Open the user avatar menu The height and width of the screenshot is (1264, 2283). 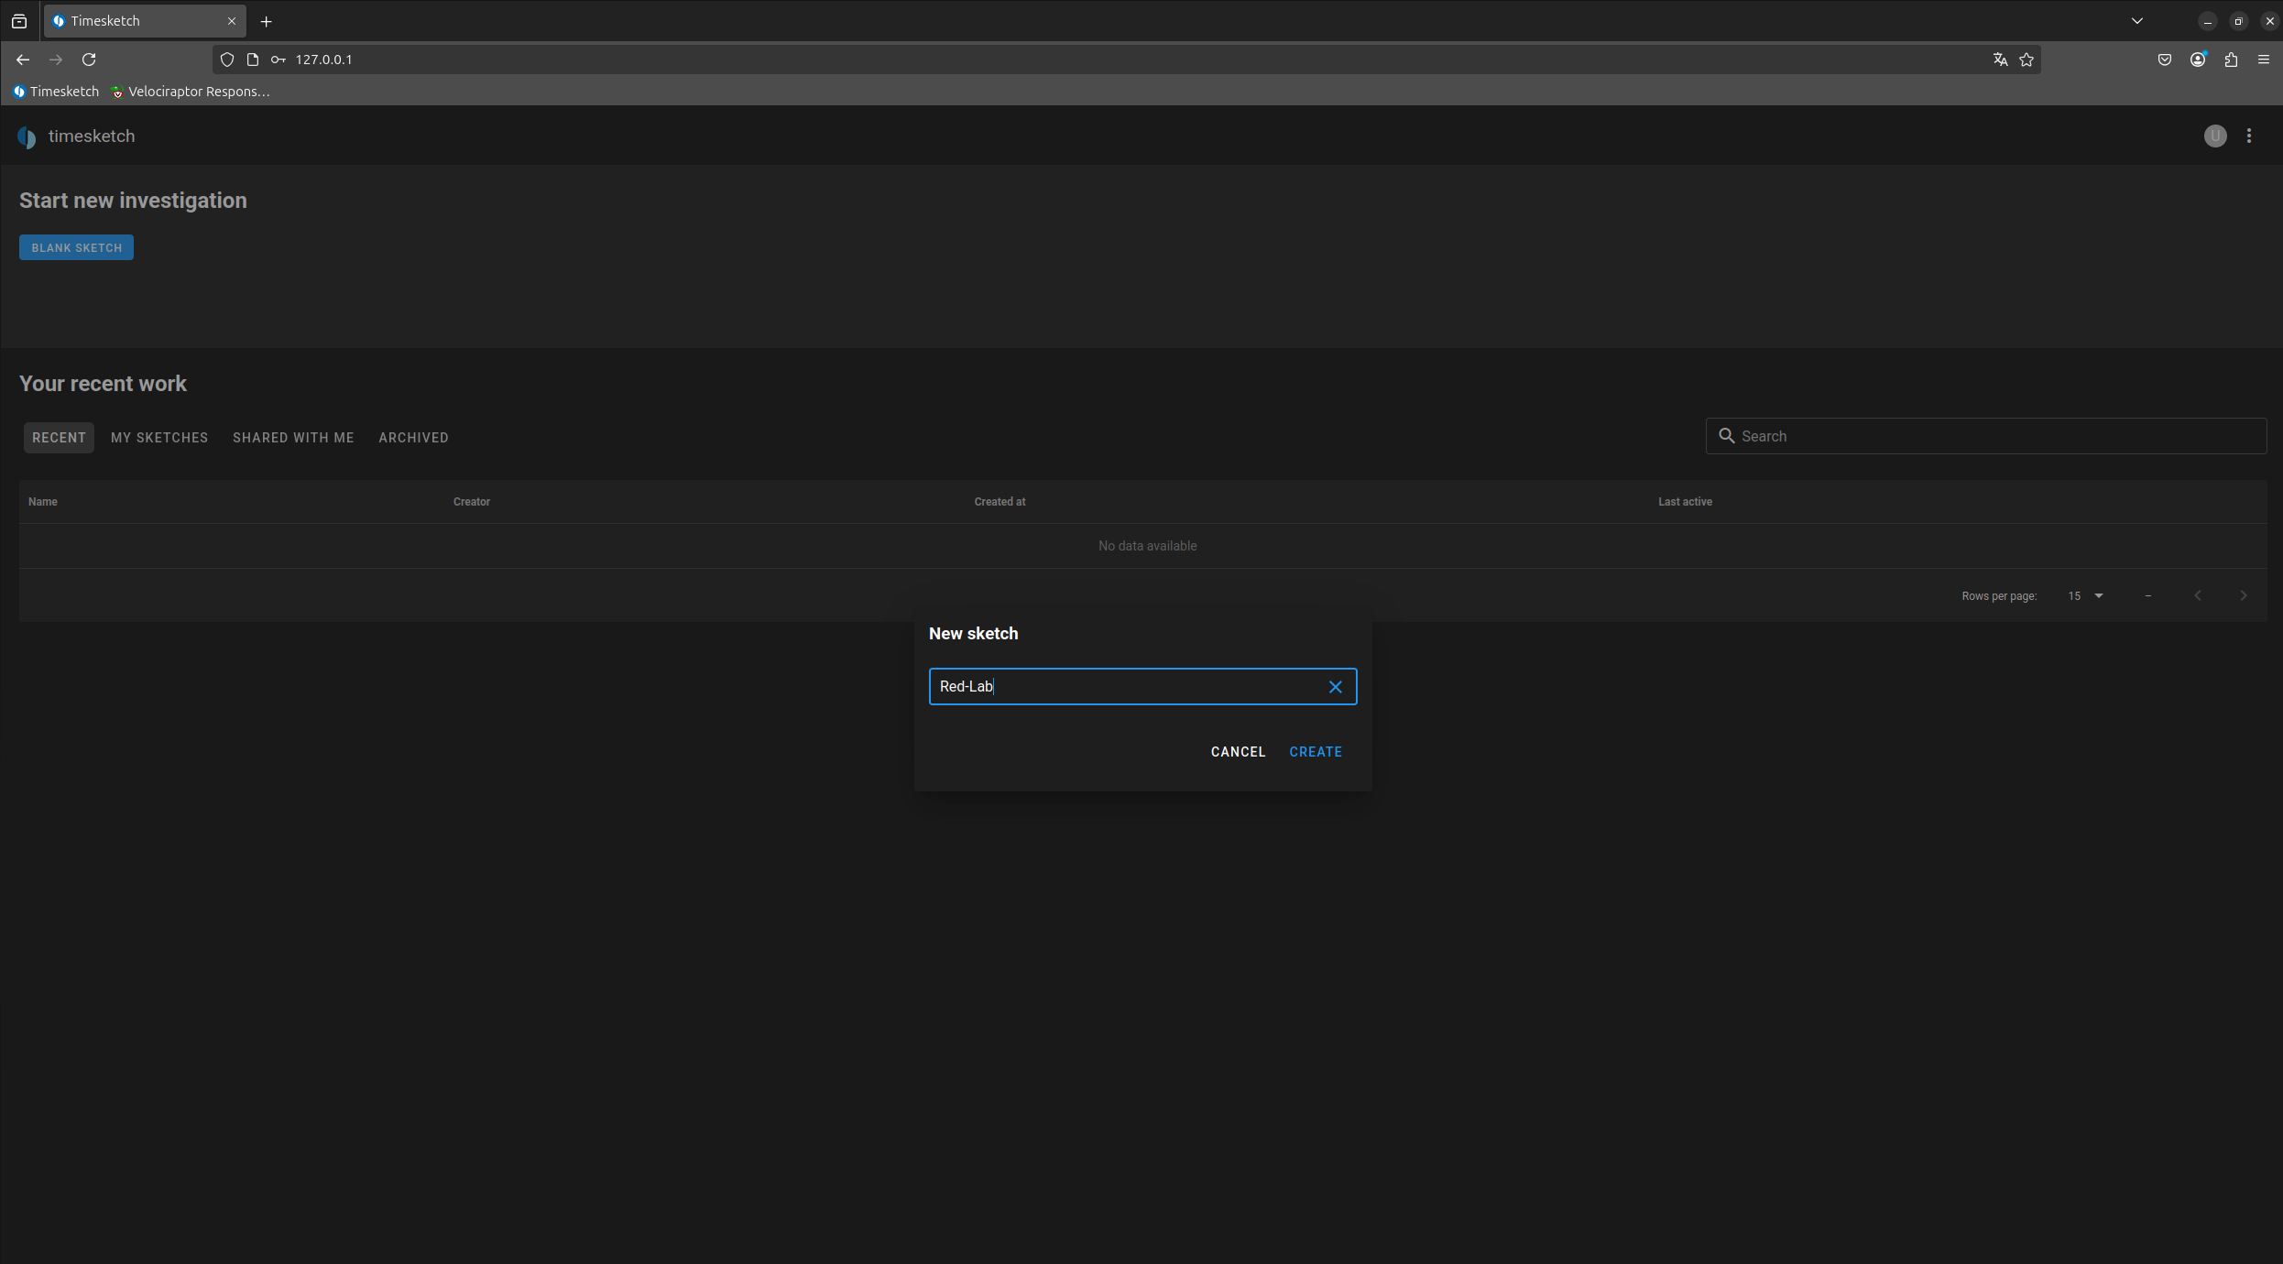2215,136
